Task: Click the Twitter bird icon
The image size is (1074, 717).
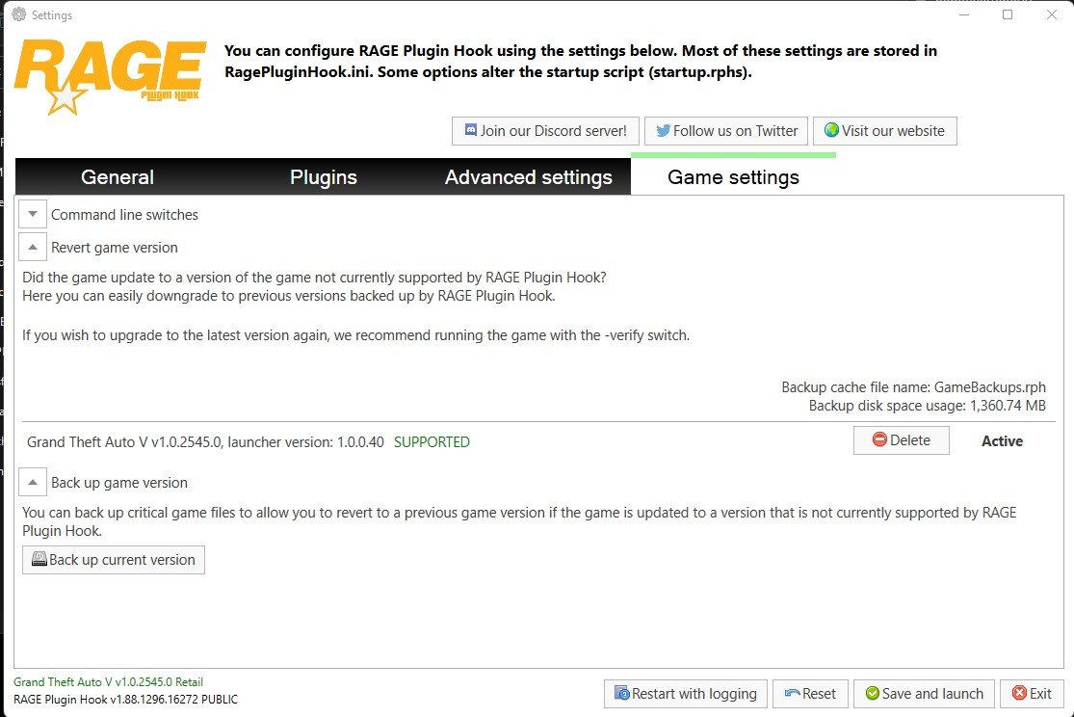Action: tap(663, 130)
